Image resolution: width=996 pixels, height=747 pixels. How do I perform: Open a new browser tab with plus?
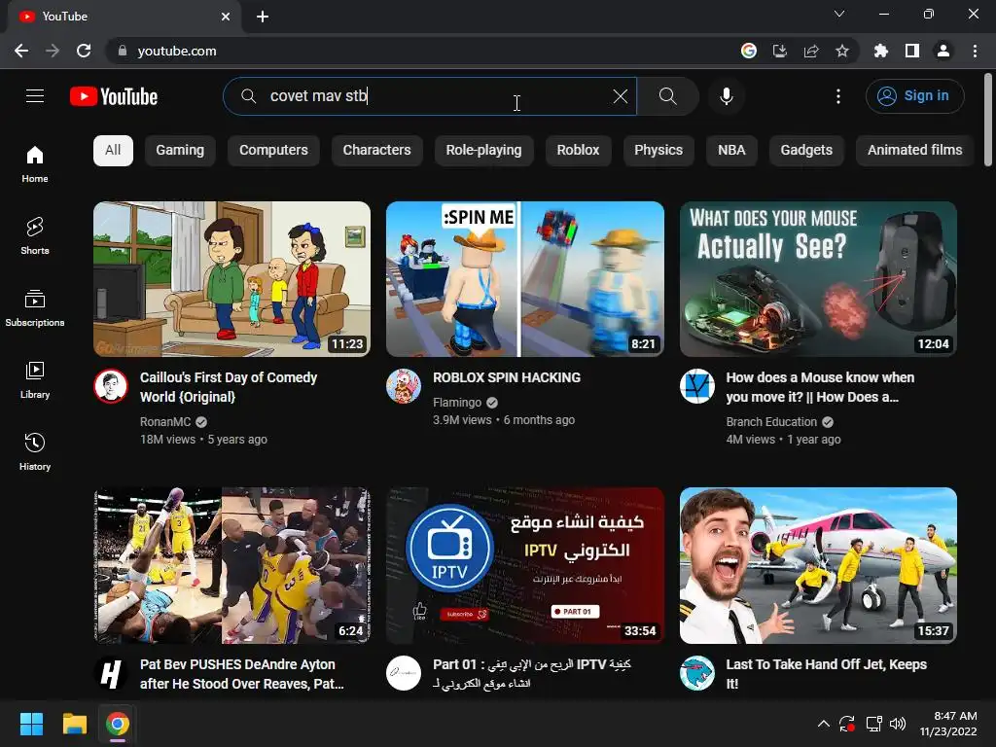pyautogui.click(x=263, y=17)
